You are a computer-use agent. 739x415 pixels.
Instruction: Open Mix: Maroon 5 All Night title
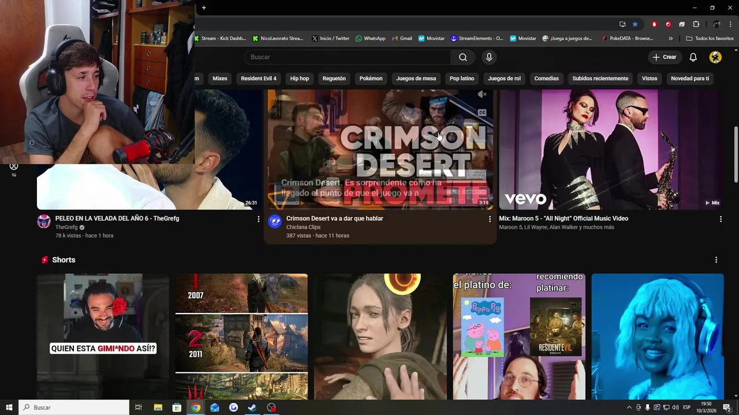[563, 218]
